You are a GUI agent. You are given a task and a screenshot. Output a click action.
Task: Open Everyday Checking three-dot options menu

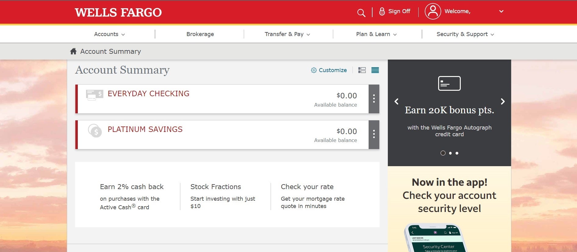[374, 99]
